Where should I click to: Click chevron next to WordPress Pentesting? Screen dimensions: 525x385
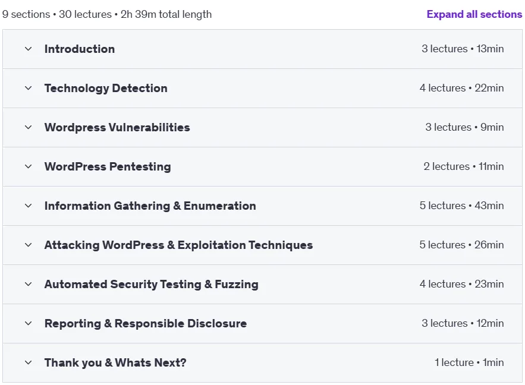[29, 166]
